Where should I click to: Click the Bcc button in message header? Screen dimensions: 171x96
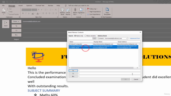16,35
